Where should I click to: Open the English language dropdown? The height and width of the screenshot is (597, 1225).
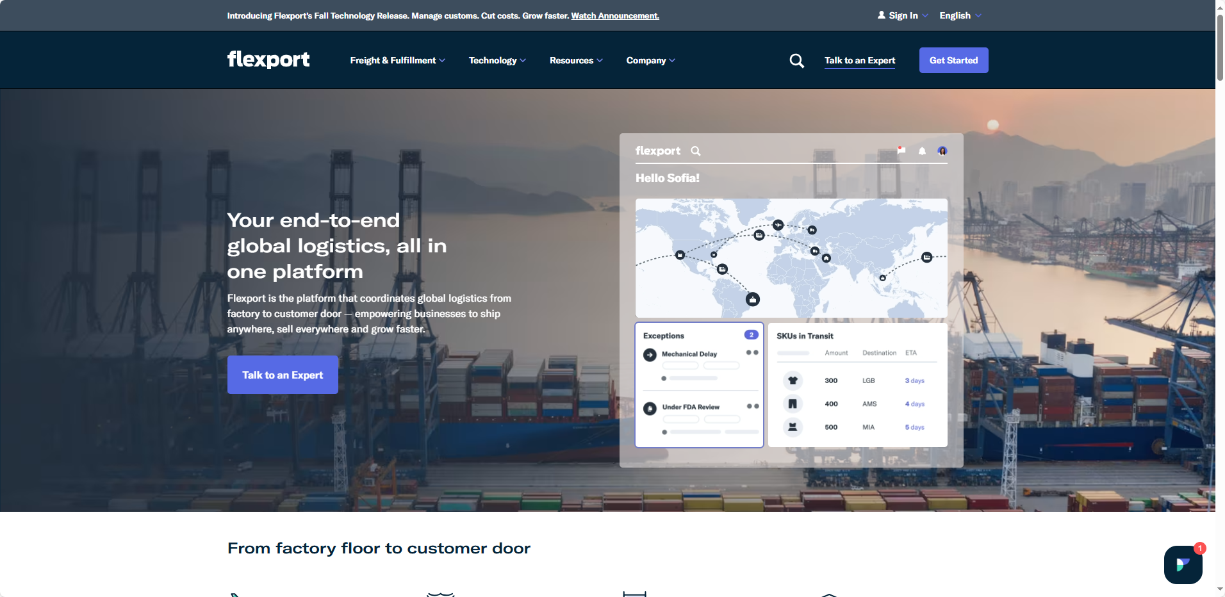click(x=959, y=15)
